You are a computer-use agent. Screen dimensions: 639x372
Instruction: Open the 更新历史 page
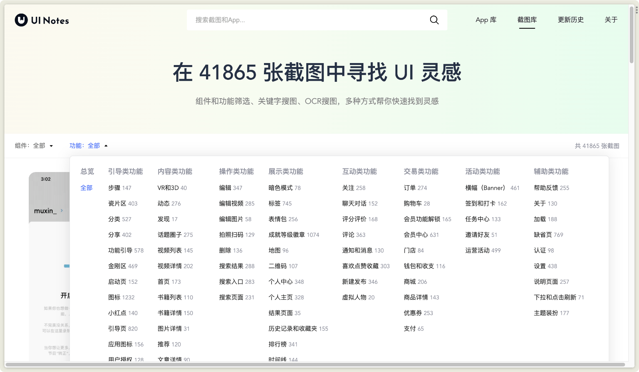coord(571,20)
